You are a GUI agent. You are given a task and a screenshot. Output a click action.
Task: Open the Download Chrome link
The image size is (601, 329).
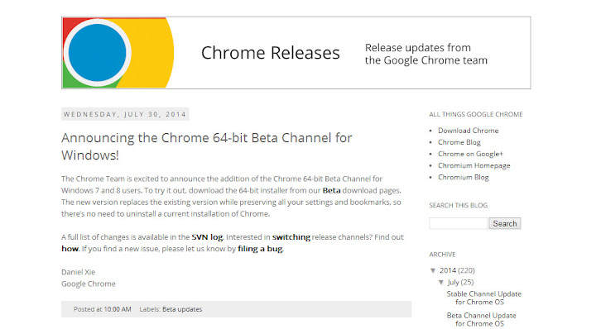[x=468, y=131]
